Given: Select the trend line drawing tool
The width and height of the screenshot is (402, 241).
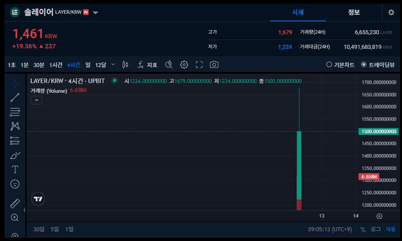Looking at the screenshot, I should point(15,98).
